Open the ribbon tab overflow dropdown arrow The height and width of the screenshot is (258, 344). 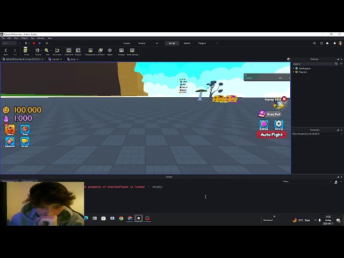217,43
